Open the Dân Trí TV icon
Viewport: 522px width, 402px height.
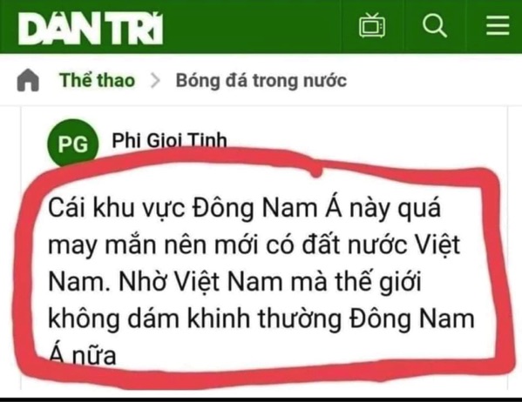(372, 25)
